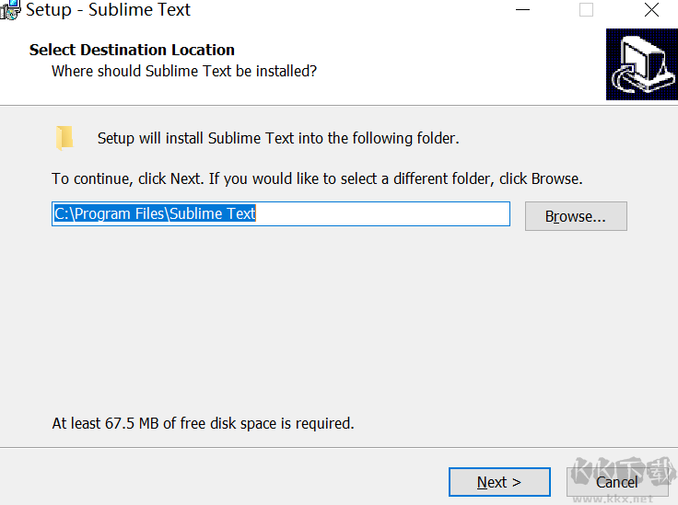678x505 pixels.
Task: Click the "Select Destination Location" heading
Action: (132, 50)
